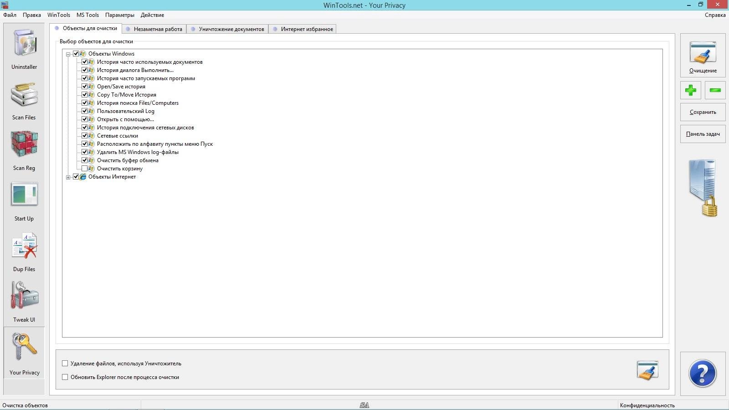The image size is (729, 410).
Task: Open the Start Up manager
Action: point(24,201)
